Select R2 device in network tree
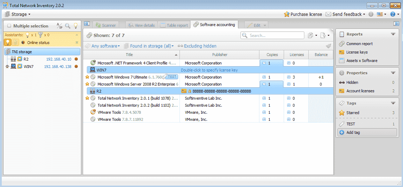The width and height of the screenshot is (403, 187). pos(26,59)
